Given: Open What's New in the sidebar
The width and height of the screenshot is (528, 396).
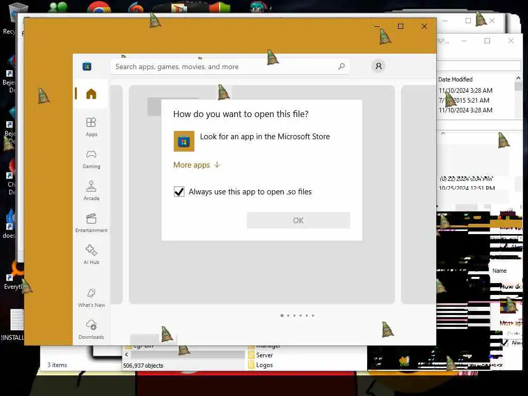Looking at the screenshot, I should 91,298.
